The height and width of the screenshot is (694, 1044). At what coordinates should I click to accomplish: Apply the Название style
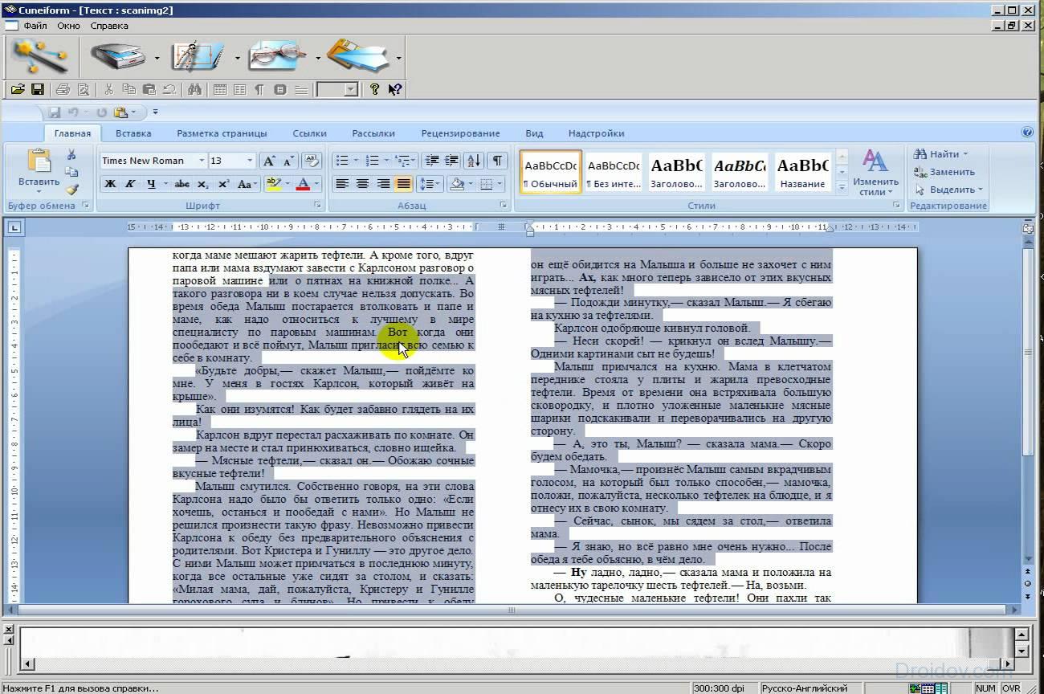point(803,172)
